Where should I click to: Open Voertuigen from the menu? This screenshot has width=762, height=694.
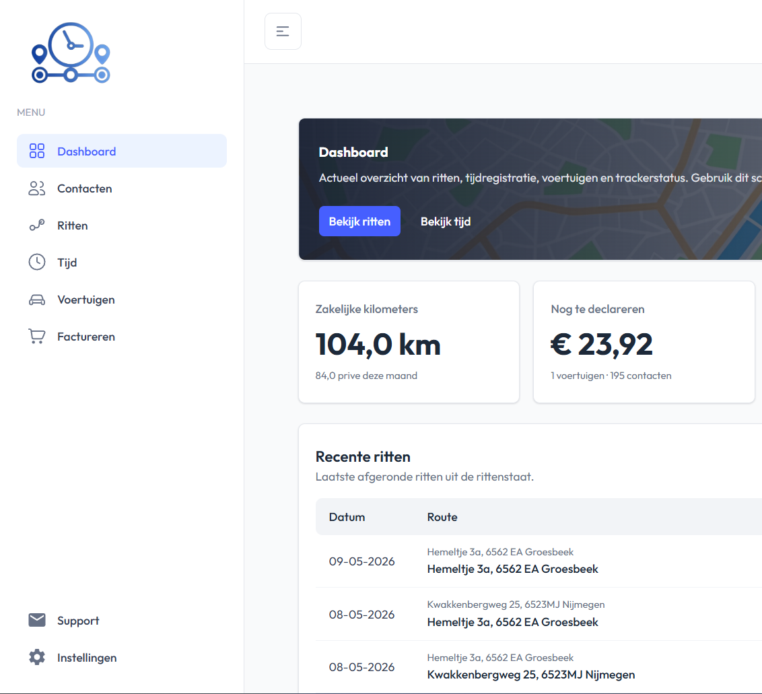[121, 300]
